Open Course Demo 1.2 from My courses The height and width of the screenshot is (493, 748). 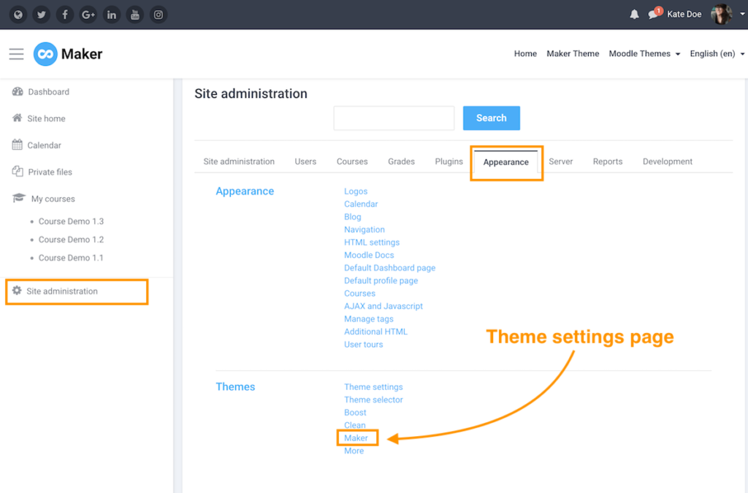(x=70, y=240)
